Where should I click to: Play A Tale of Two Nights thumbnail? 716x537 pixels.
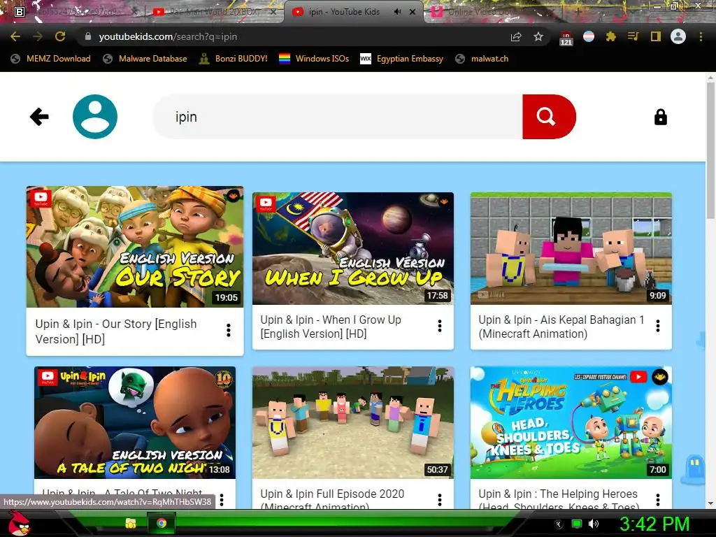[x=135, y=422]
